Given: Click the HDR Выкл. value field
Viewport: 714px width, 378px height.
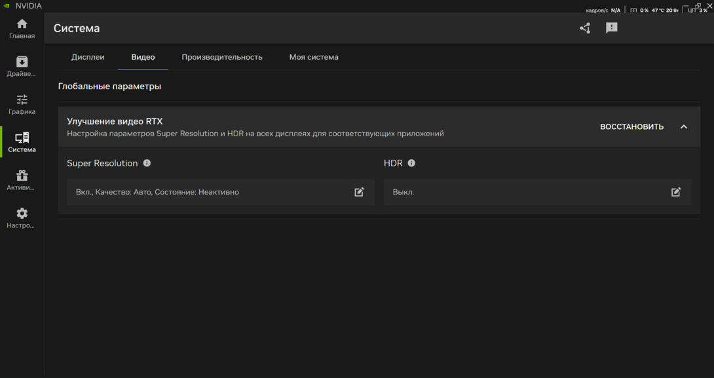Looking at the screenshot, I should coord(537,192).
